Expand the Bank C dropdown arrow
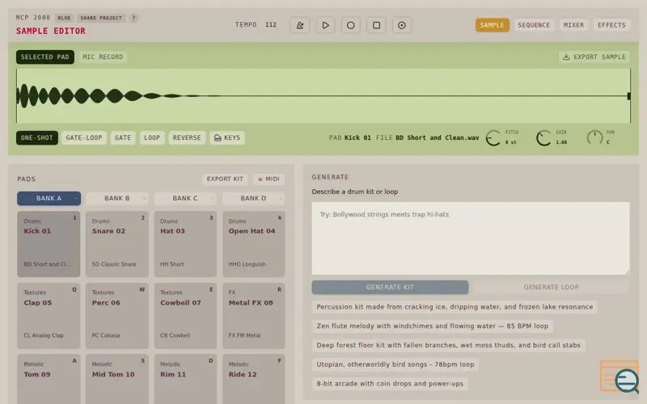647x404 pixels. 212,199
